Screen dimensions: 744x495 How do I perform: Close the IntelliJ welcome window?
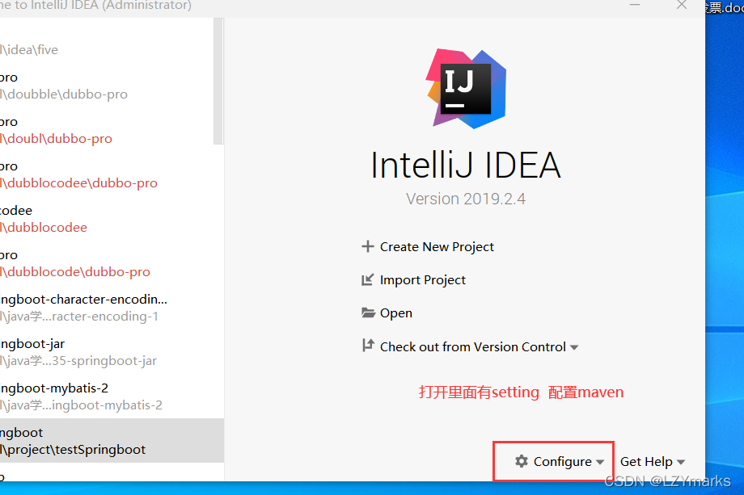682,5
